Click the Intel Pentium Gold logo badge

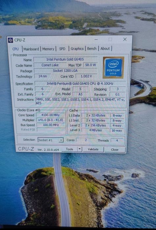point(114,67)
